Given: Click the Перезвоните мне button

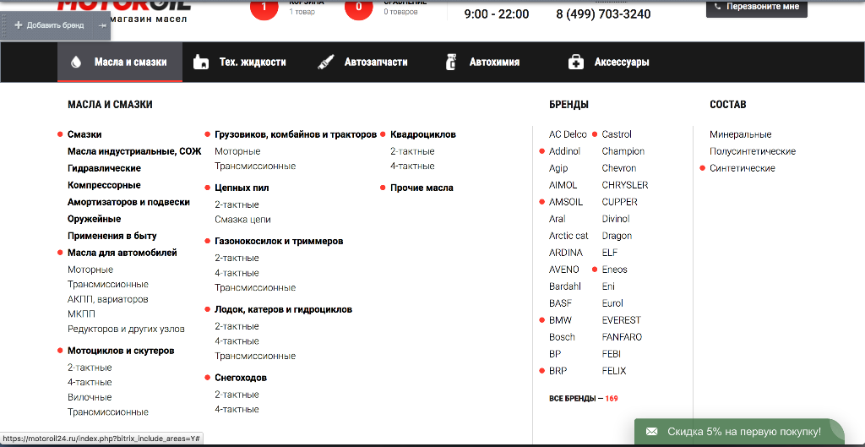Looking at the screenshot, I should pos(757,7).
